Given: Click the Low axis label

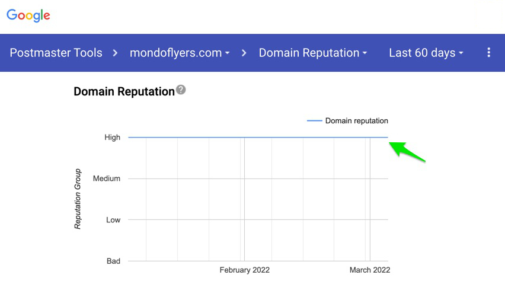Looking at the screenshot, I should (x=113, y=220).
